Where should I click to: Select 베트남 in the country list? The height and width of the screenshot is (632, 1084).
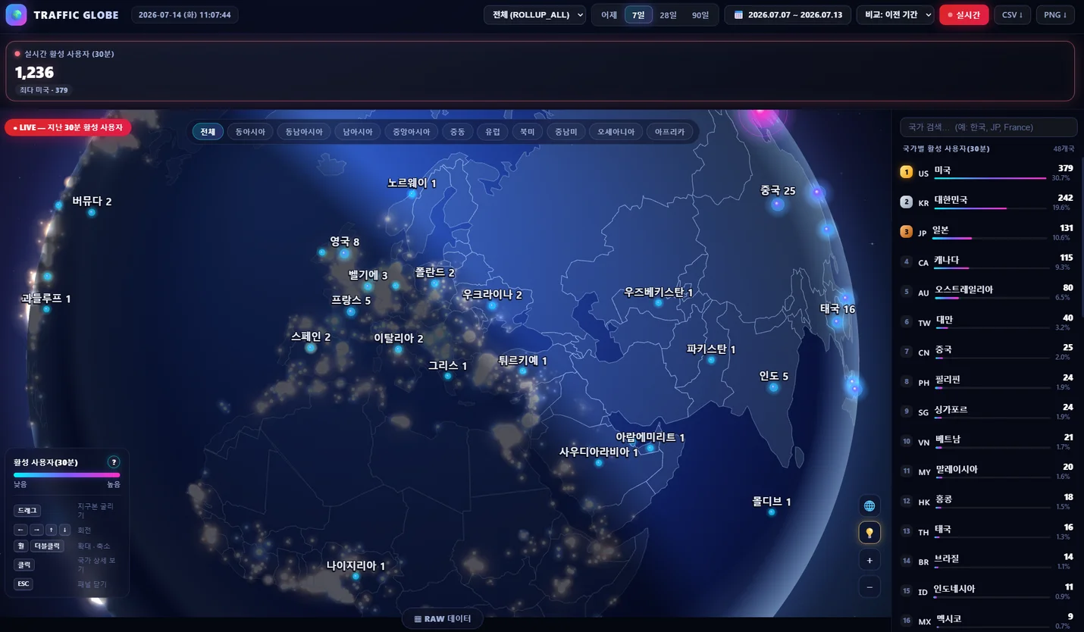pos(986,442)
